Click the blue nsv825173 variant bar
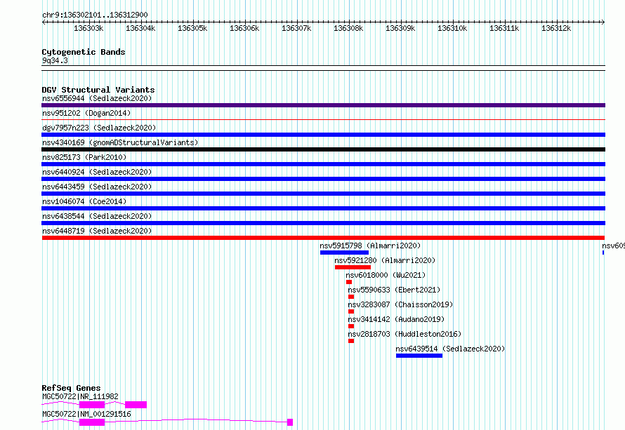The height and width of the screenshot is (430, 625). (323, 164)
